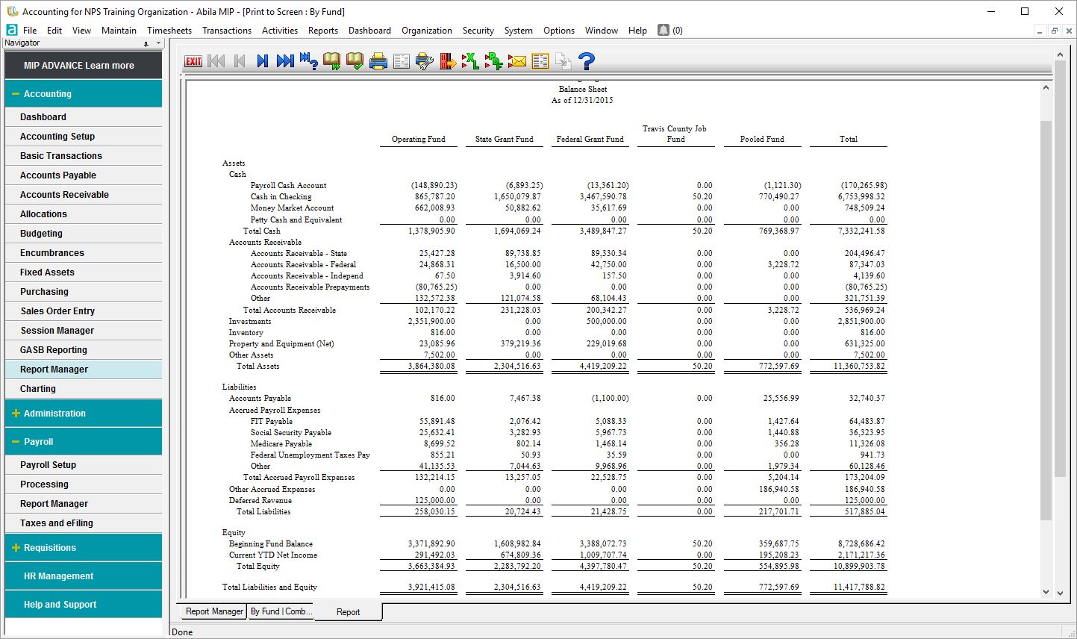Screen dimensions: 1077x639
Task: Click the red EXIT toolbar icon
Action: point(193,61)
